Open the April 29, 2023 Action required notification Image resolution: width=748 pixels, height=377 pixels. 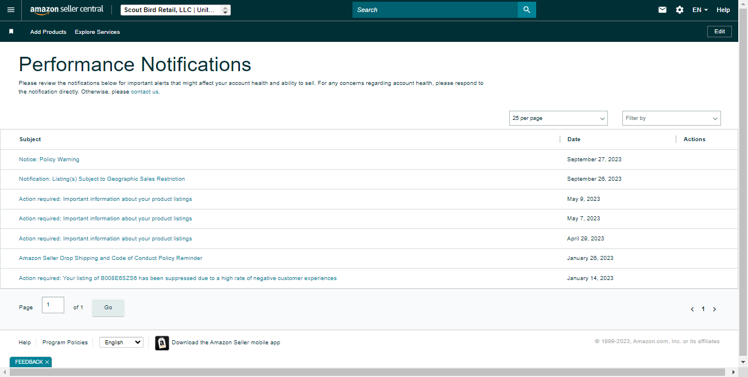tap(106, 239)
